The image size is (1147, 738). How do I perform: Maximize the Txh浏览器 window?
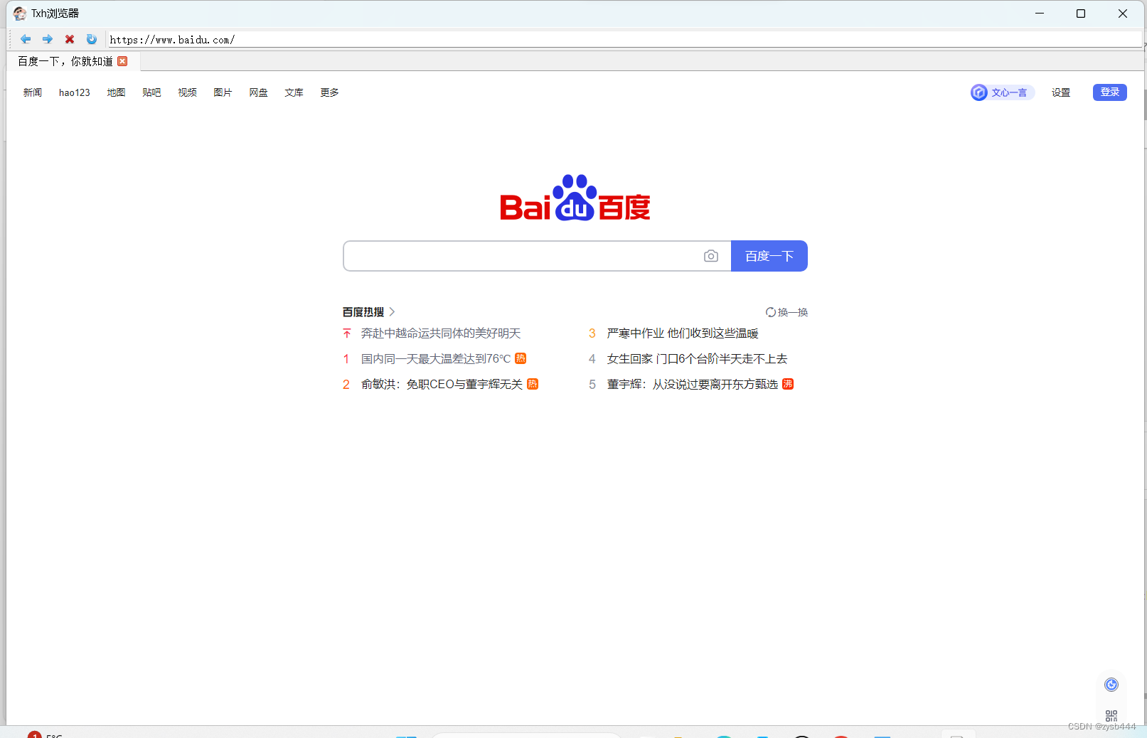(x=1081, y=14)
